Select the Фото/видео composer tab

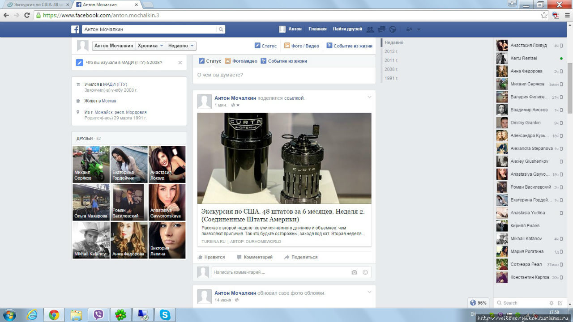241,61
